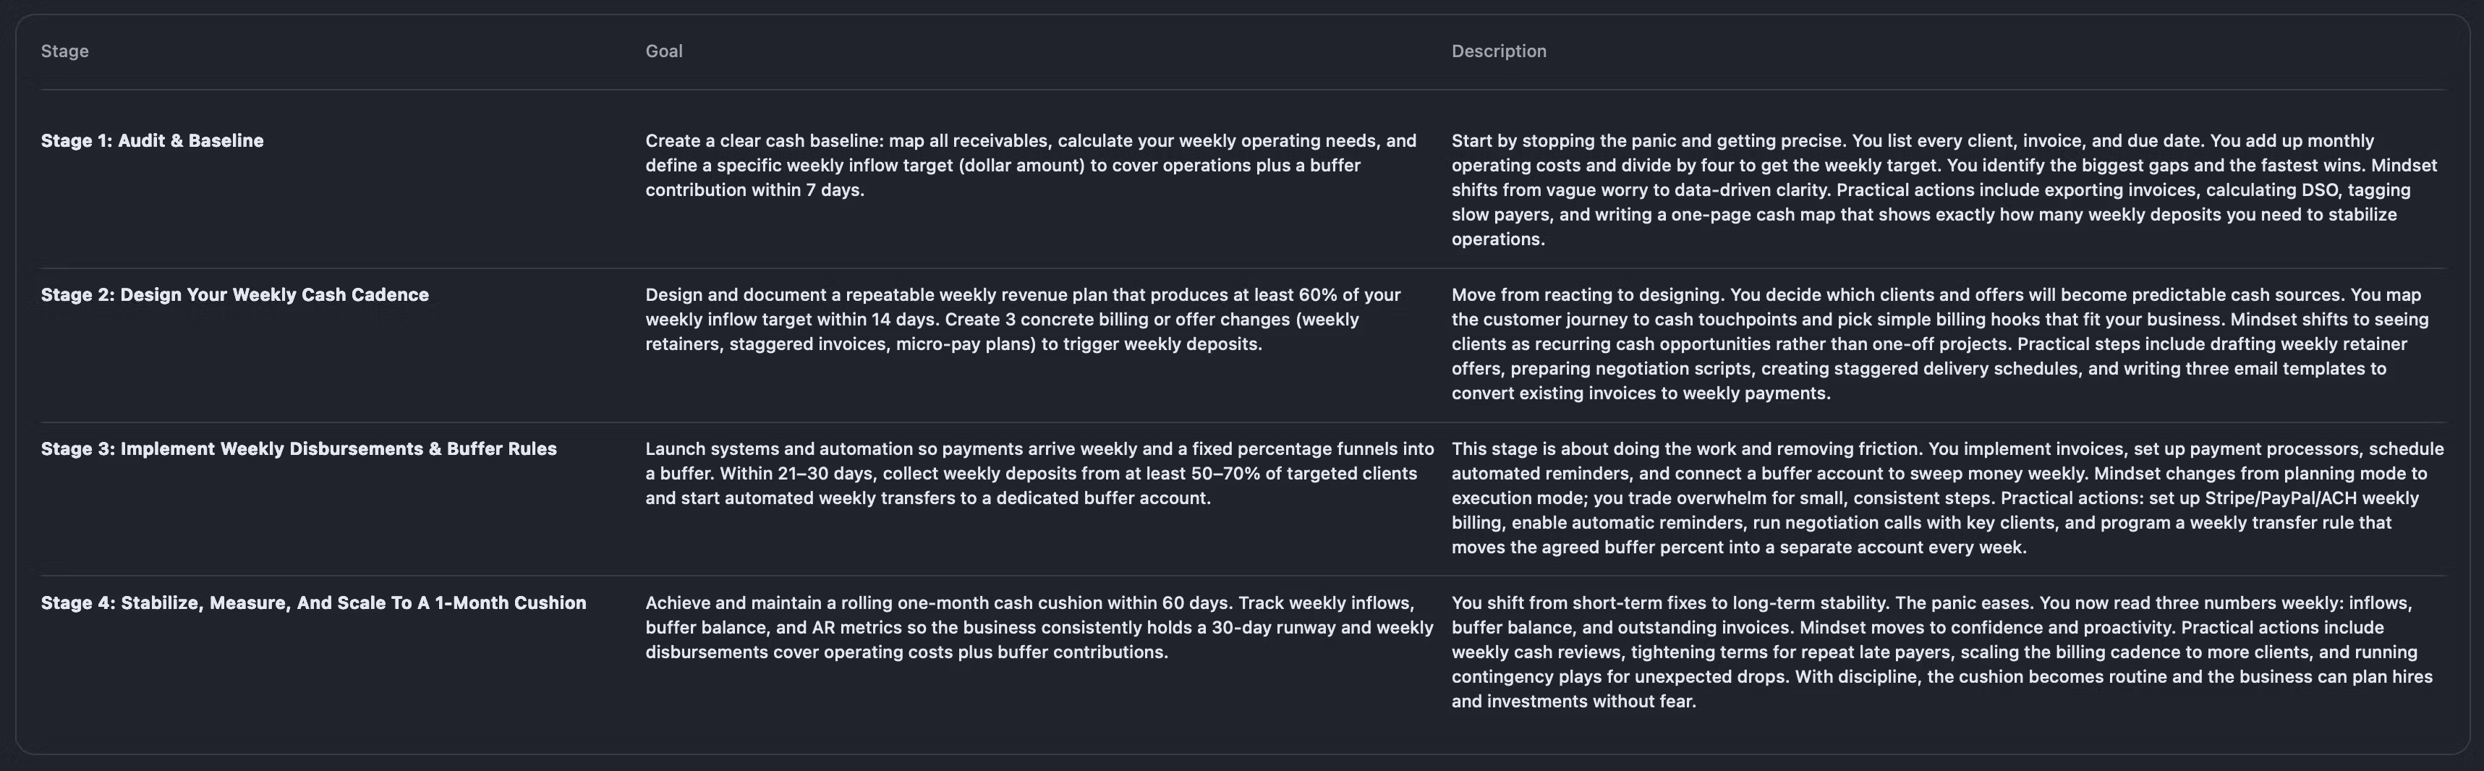The height and width of the screenshot is (771, 2484).
Task: Click the description starting 'You shift from short-term fixes'
Action: (x=1942, y=652)
